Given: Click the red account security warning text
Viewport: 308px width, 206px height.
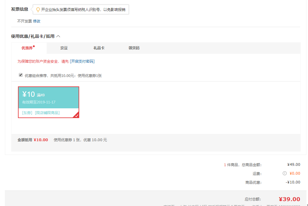Looking at the screenshot, I should pos(43,61).
